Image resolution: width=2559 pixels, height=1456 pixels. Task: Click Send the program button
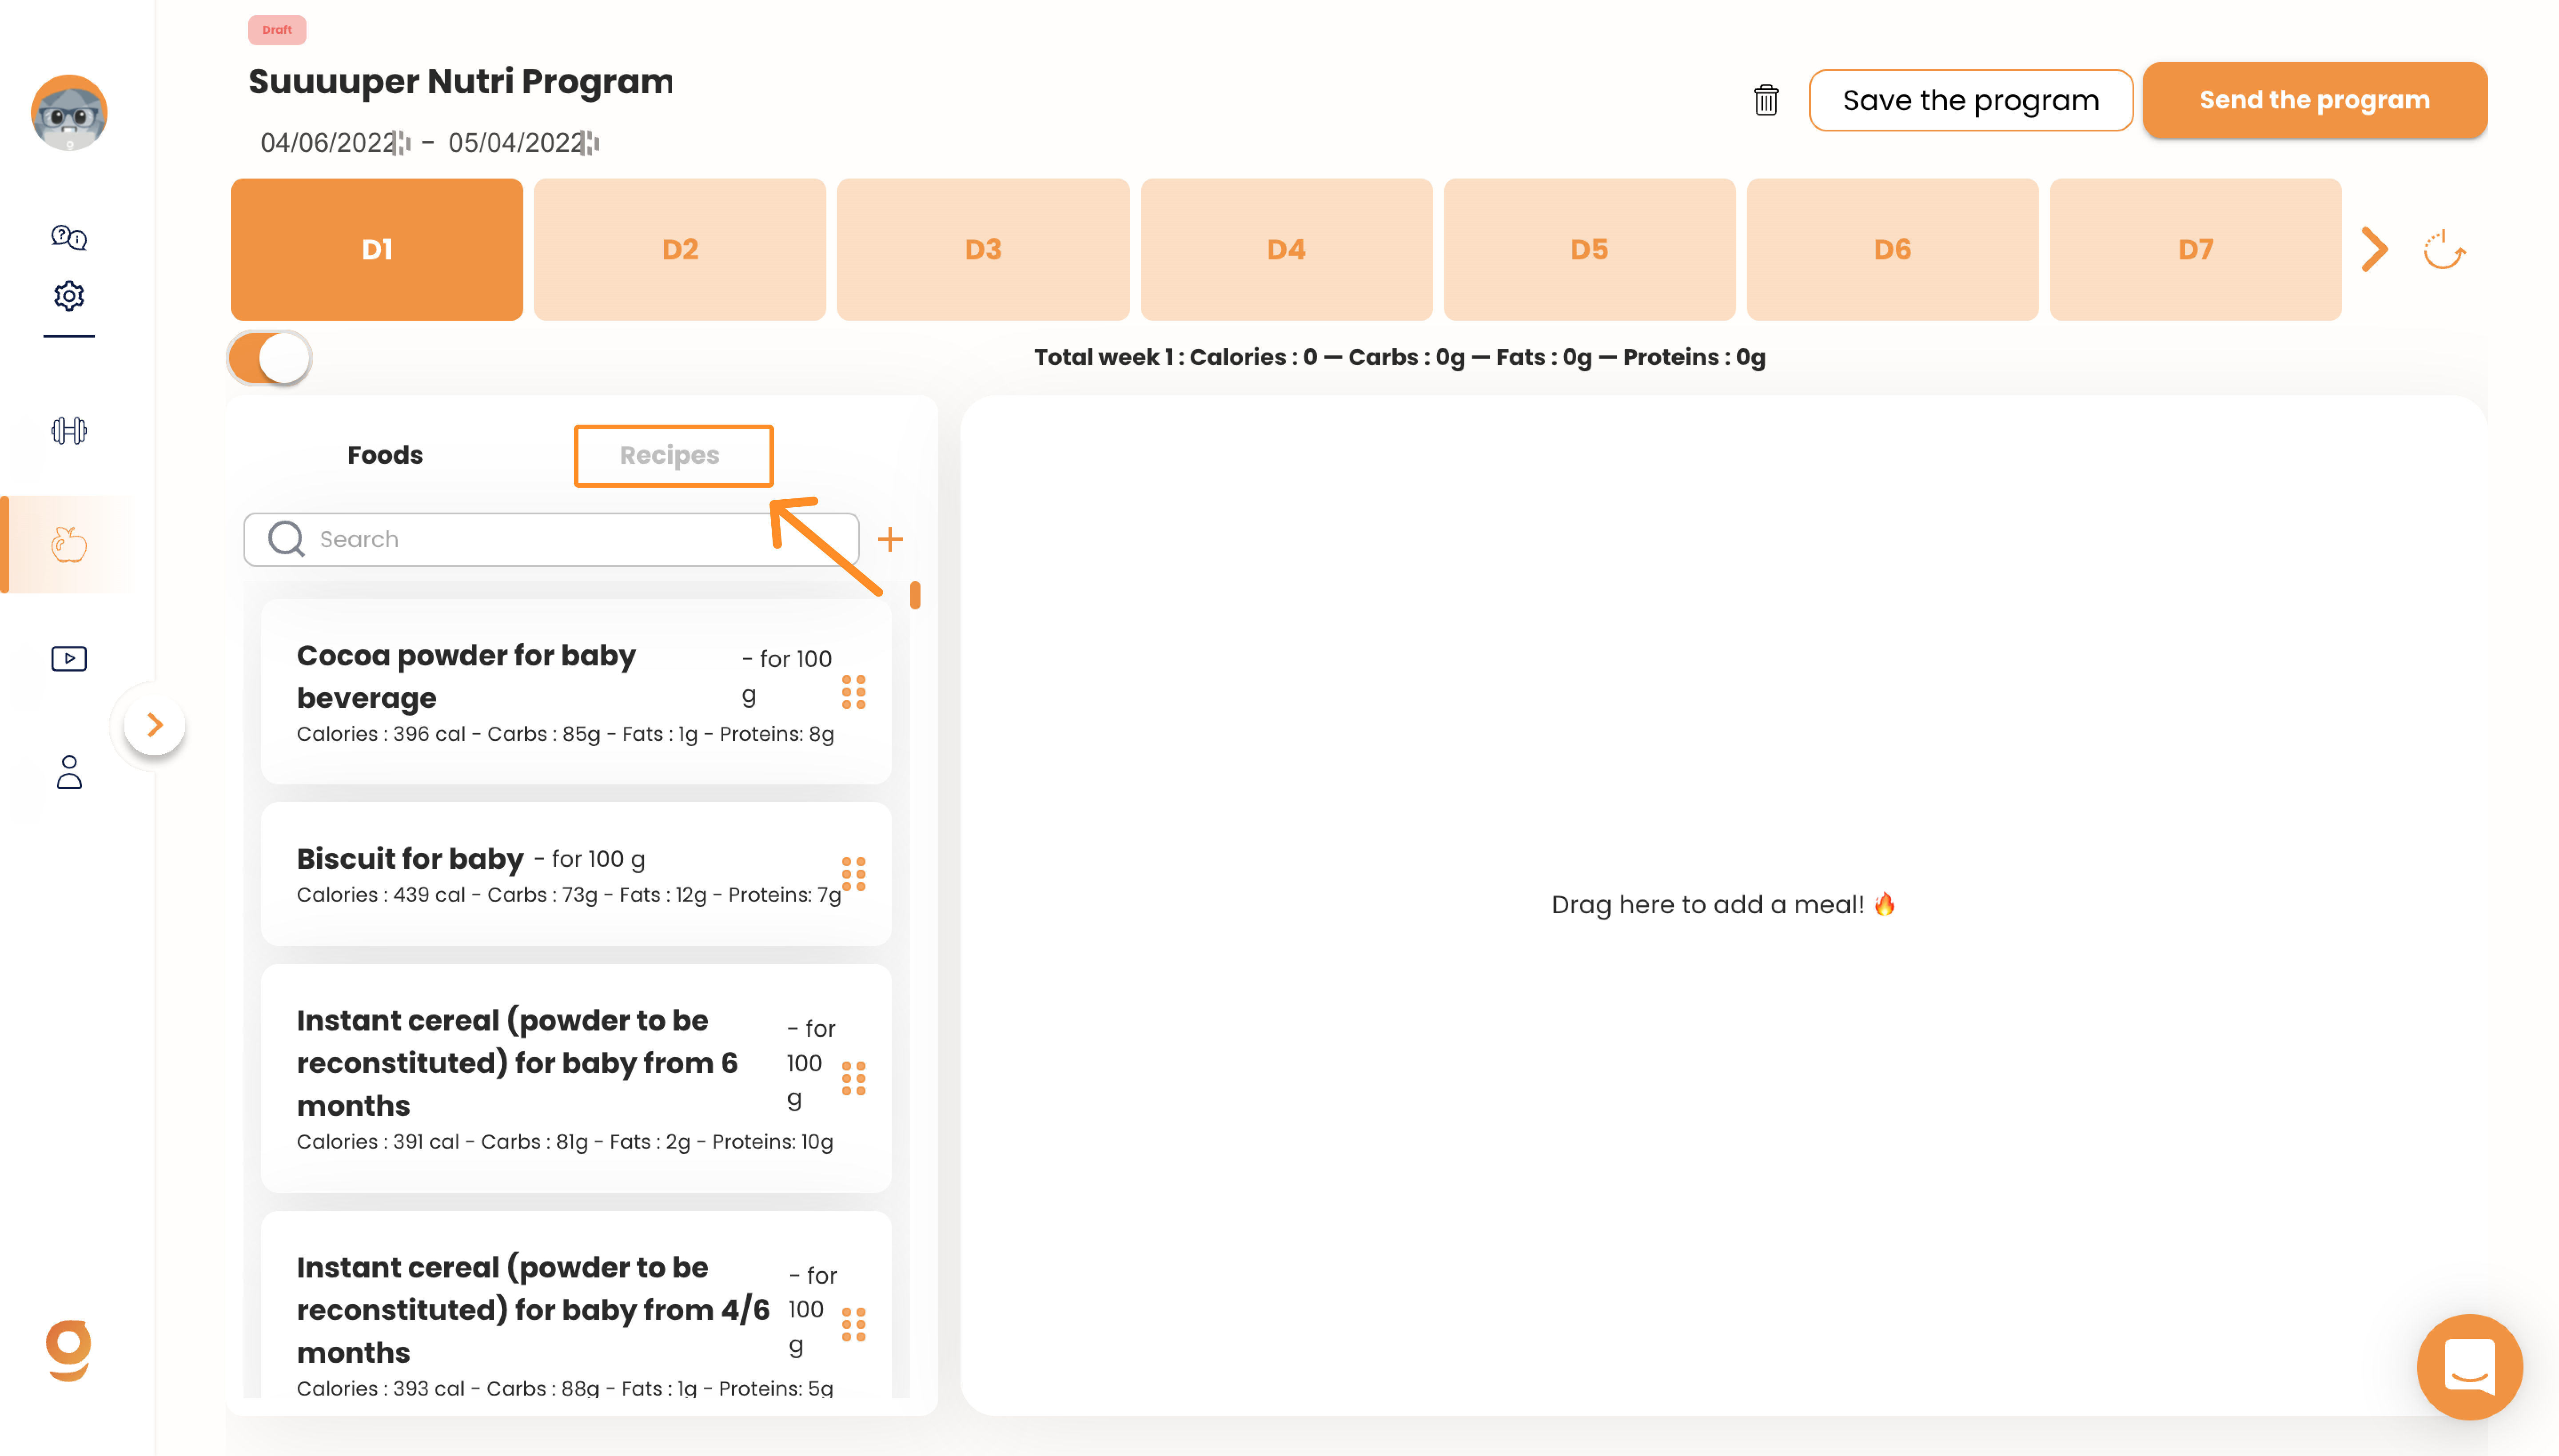[x=2314, y=100]
